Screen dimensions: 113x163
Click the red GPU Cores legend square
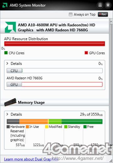pos(86,53)
